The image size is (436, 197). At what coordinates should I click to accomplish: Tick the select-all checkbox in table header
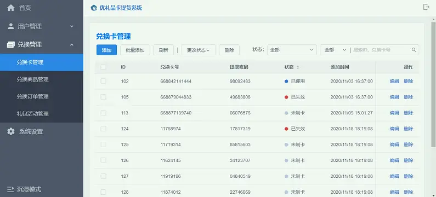pos(103,67)
